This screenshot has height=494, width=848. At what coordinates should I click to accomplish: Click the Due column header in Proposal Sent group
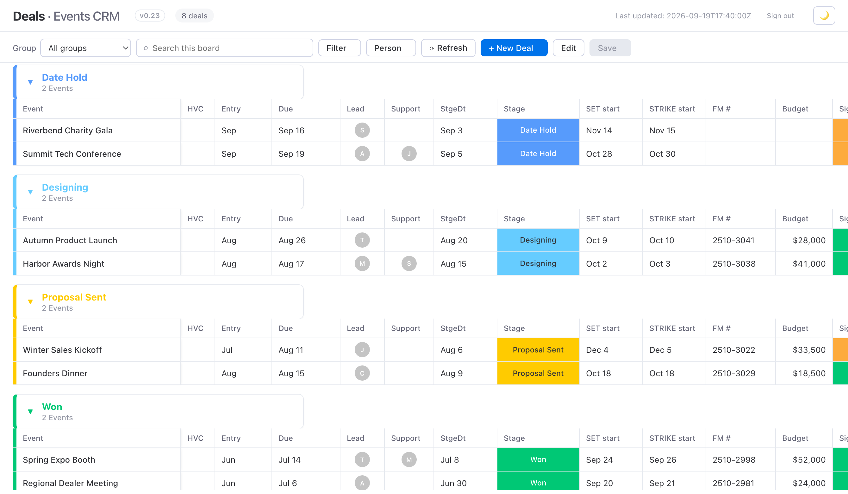point(306,328)
